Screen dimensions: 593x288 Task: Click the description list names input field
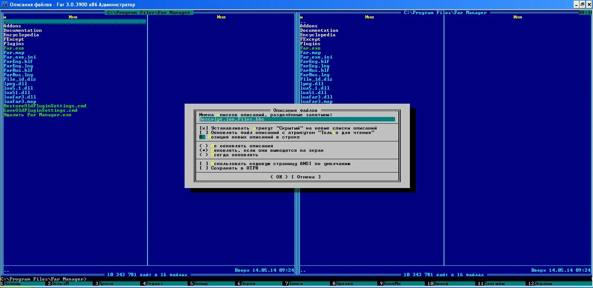[x=297, y=119]
